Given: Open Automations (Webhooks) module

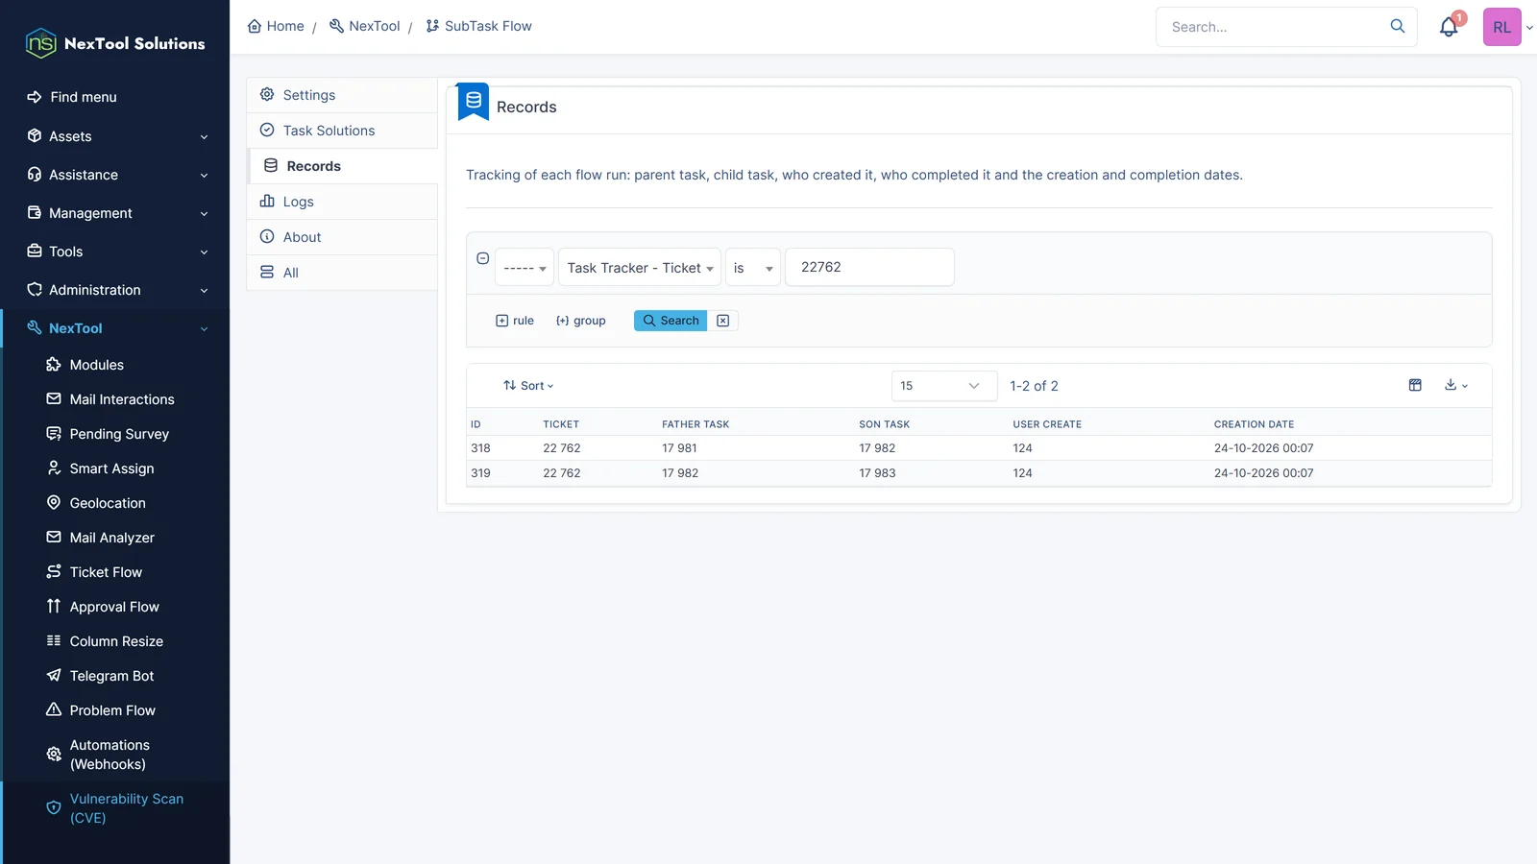Looking at the screenshot, I should click(110, 755).
